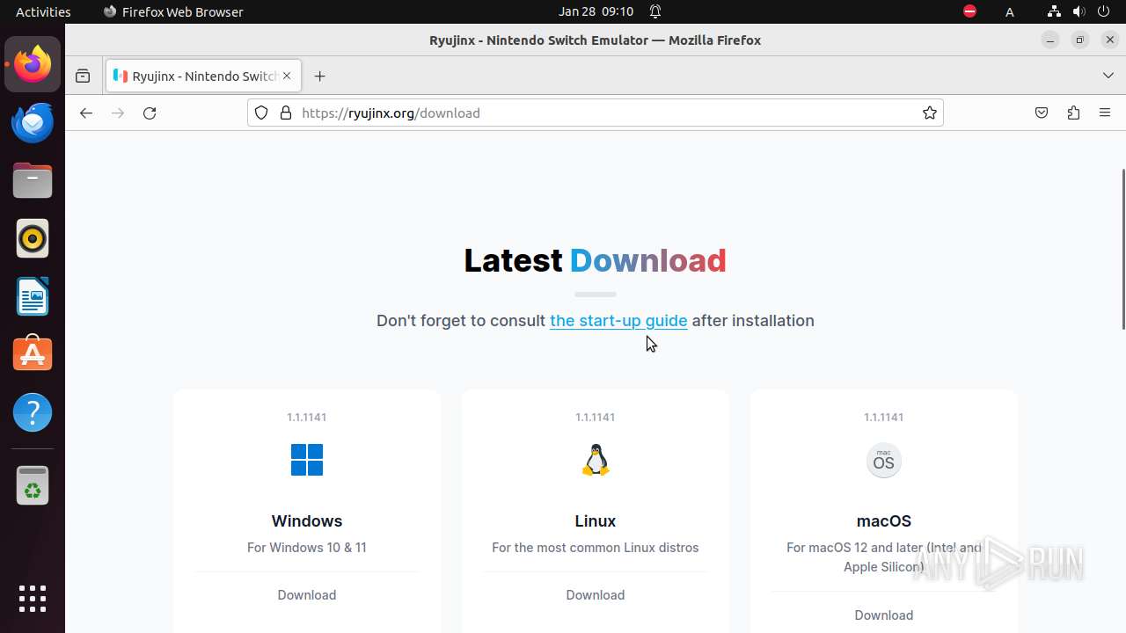This screenshot has width=1126, height=633.
Task: Open the power system menu icon
Action: 1103,11
